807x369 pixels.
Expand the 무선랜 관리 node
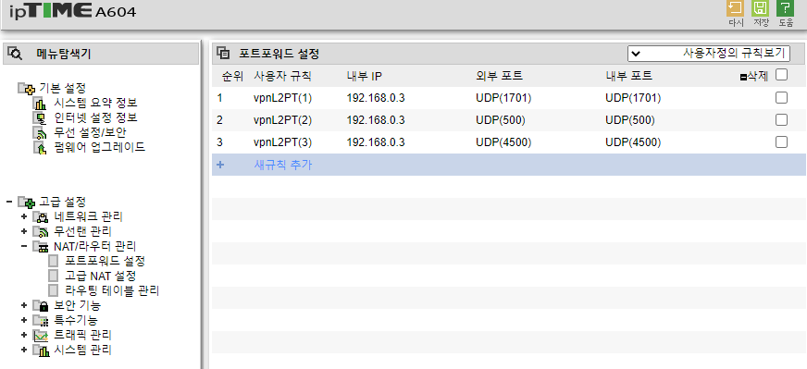[24, 231]
